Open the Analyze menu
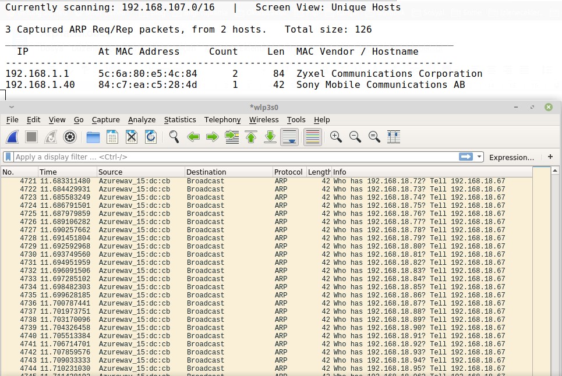This screenshot has width=562, height=376. tap(142, 120)
